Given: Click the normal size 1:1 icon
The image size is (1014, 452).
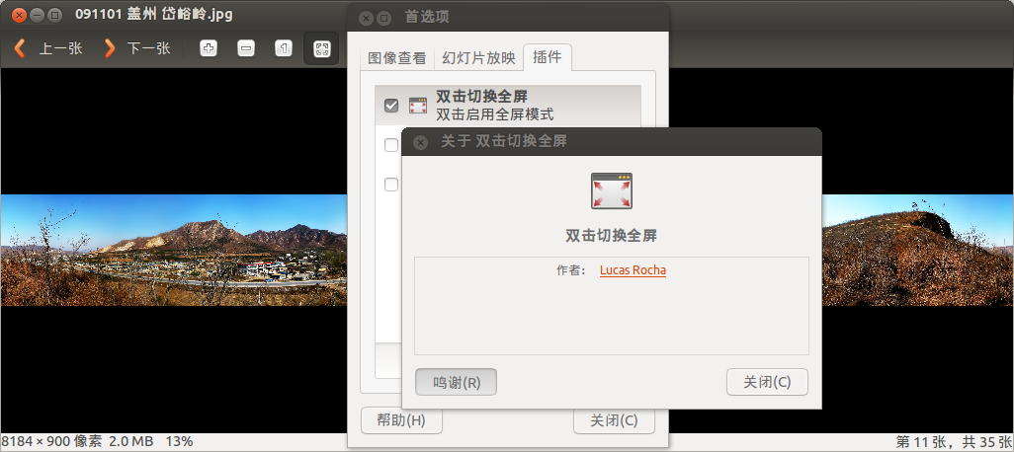Looking at the screenshot, I should click(x=284, y=48).
